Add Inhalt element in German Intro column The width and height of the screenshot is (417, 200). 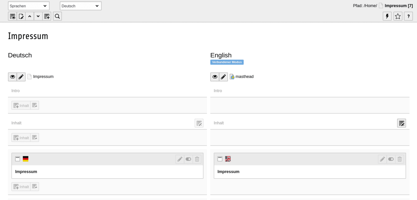pyautogui.click(x=21, y=105)
